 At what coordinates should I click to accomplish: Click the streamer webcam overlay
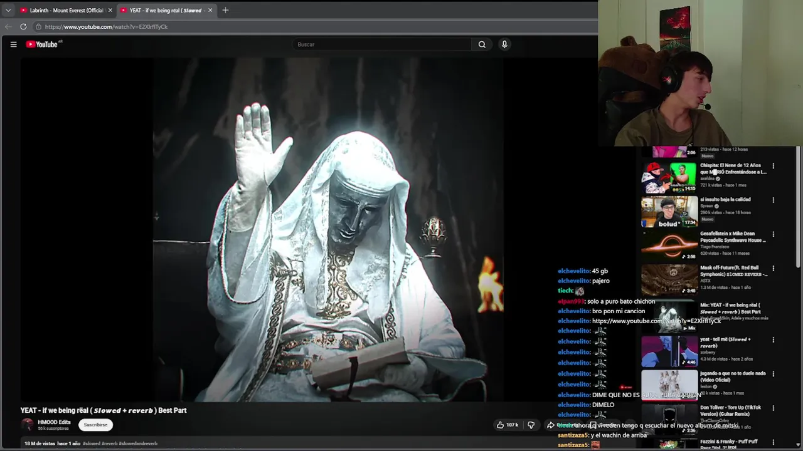point(700,73)
